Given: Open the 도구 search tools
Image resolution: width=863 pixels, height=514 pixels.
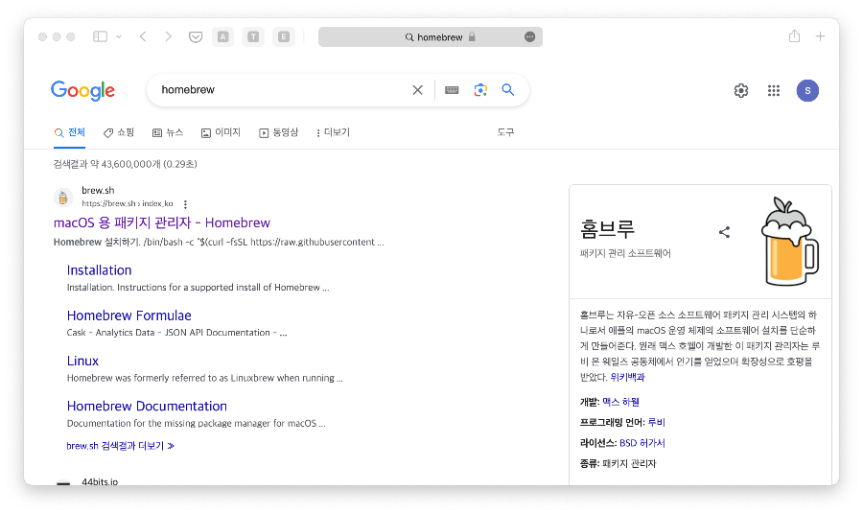Looking at the screenshot, I should (505, 132).
